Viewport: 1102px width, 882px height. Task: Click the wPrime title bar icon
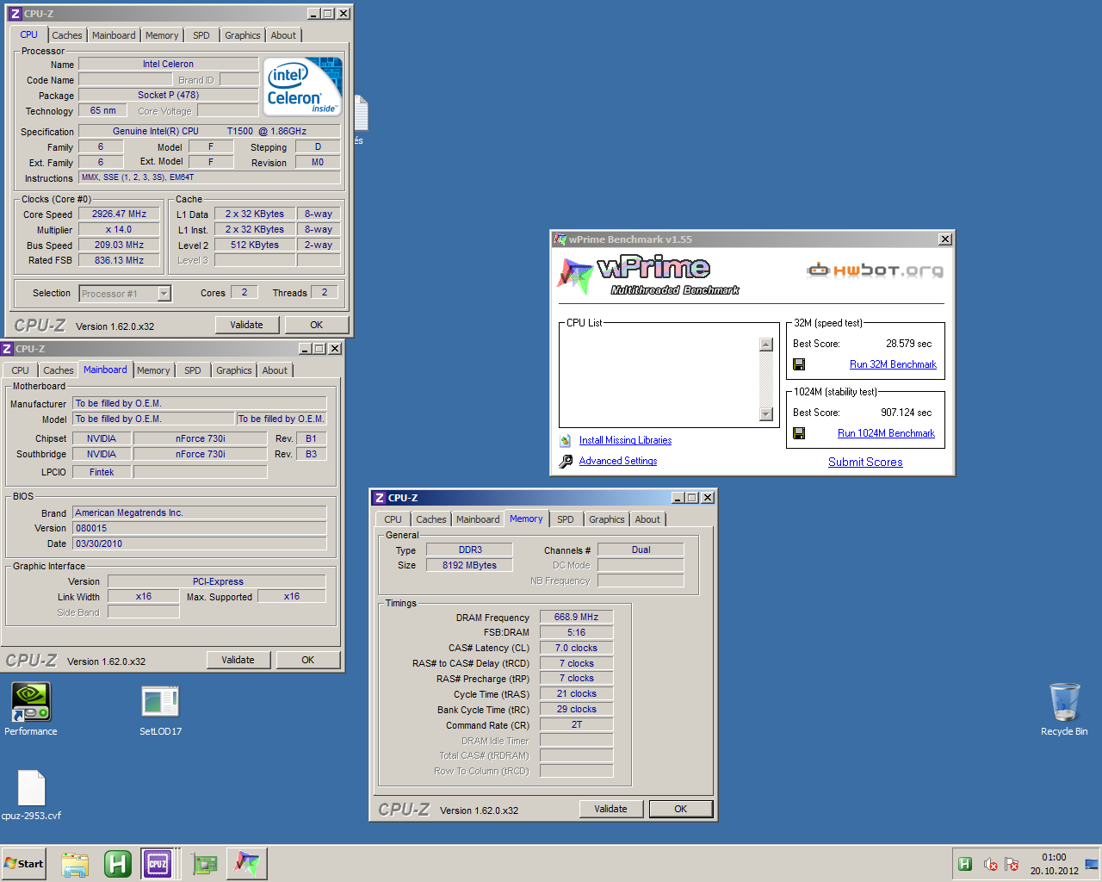(560, 239)
